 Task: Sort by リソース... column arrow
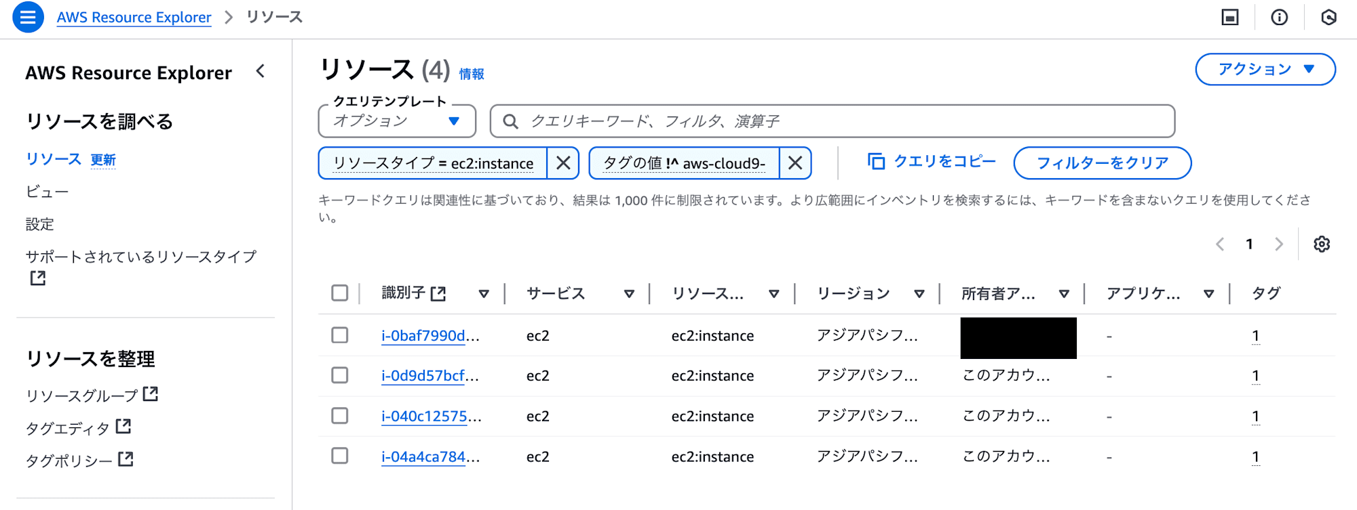(773, 294)
